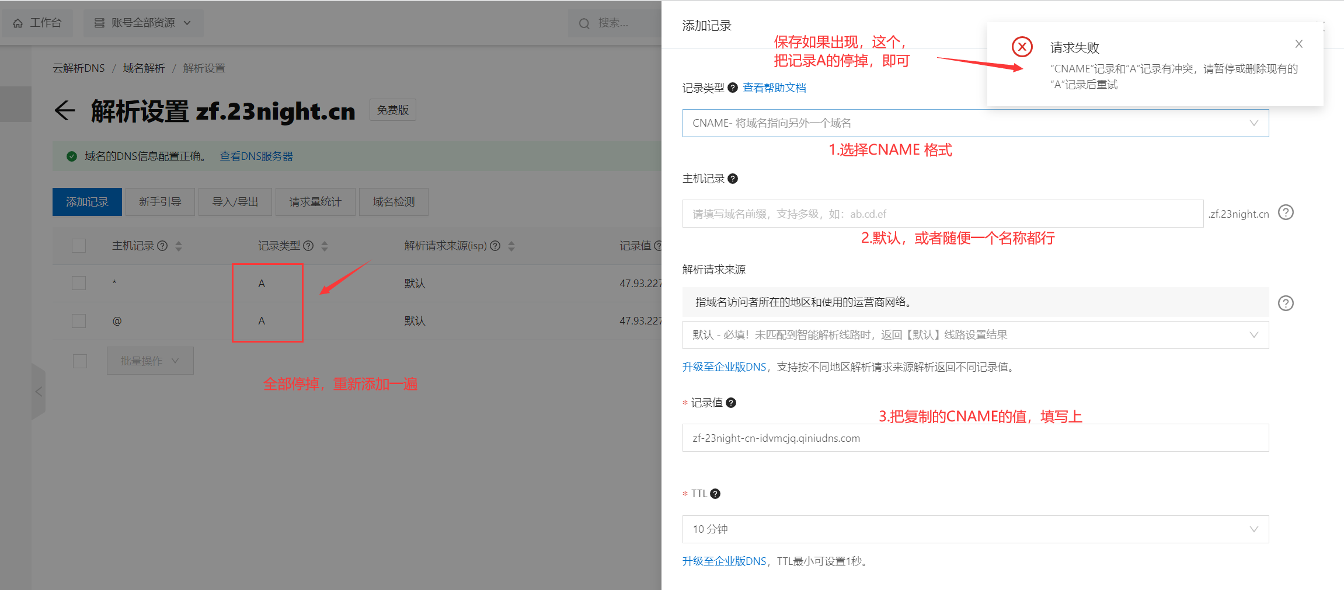Click the 免费版 badge
This screenshot has height=590, width=1344.
[393, 110]
